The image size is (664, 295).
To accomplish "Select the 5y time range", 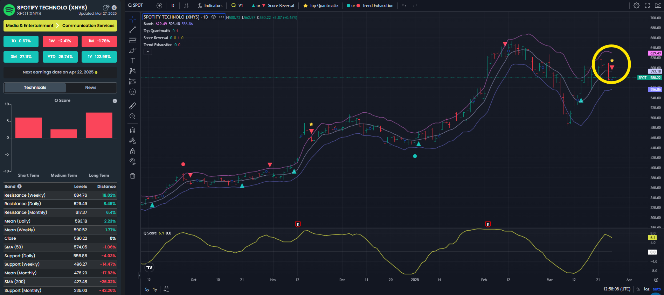I will click(147, 289).
